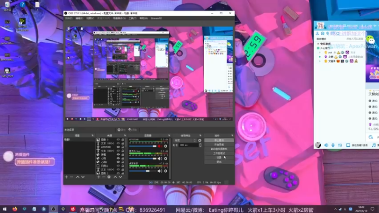Click the 启动虚拟摄像机 button
Image resolution: width=379 pixels, height=213 pixels.
click(219, 149)
